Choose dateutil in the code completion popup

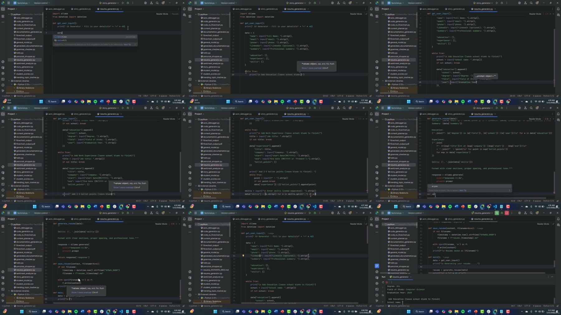coord(95,40)
